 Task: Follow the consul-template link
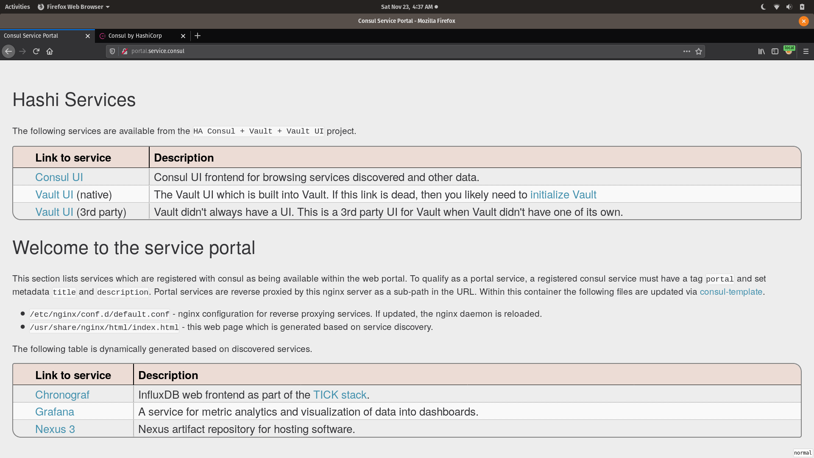coord(731,292)
